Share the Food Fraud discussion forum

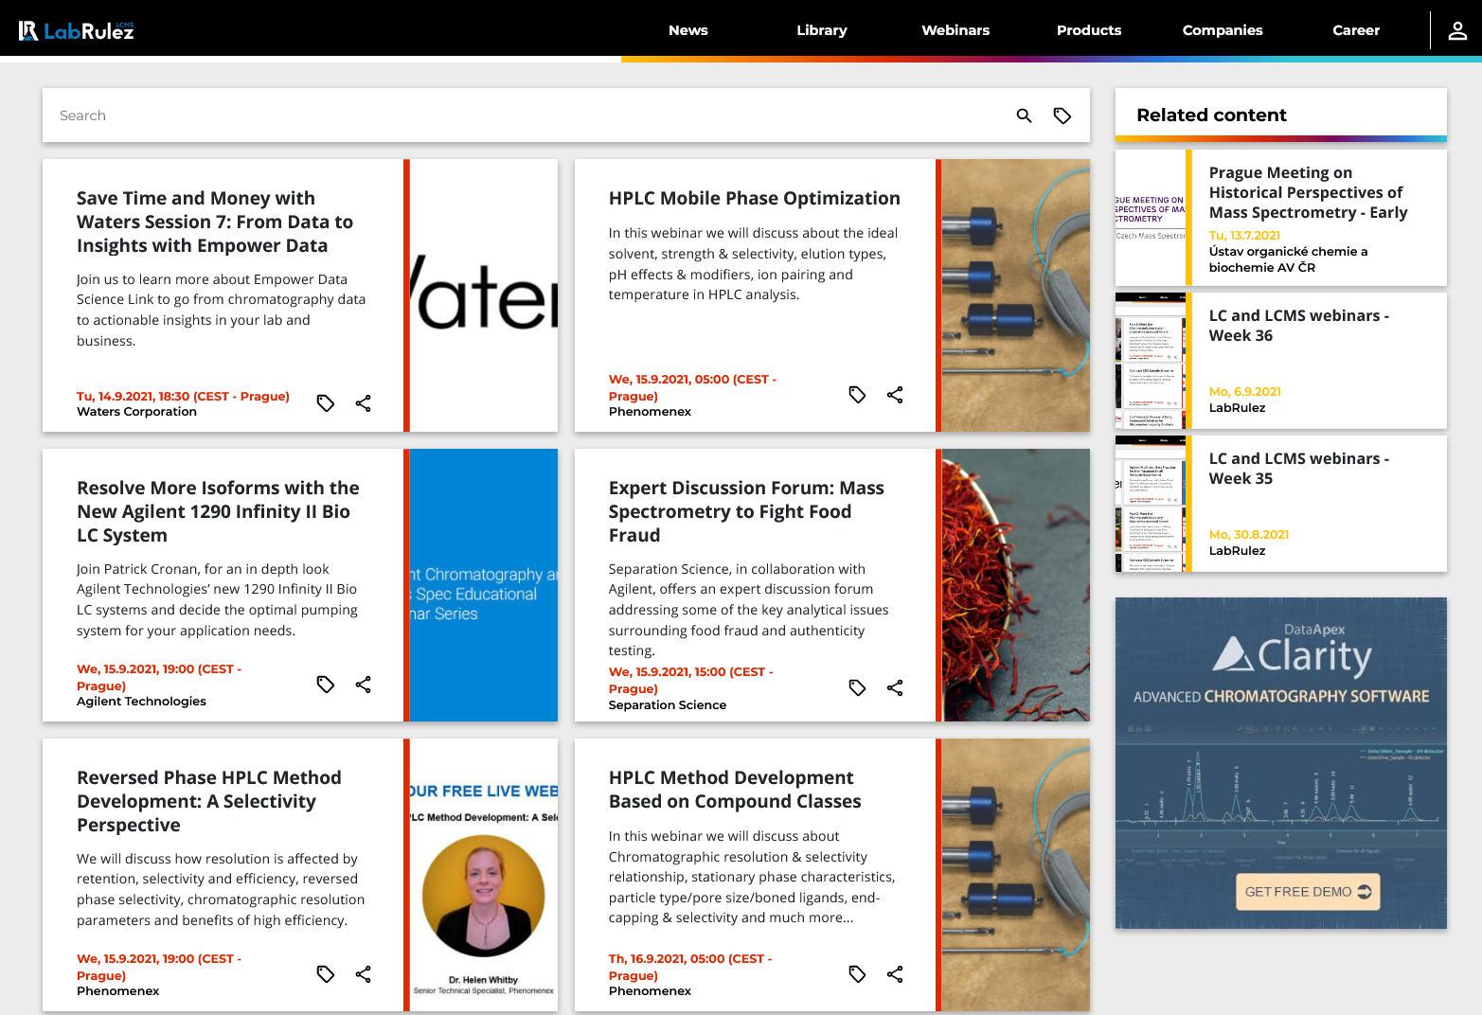[x=895, y=688]
